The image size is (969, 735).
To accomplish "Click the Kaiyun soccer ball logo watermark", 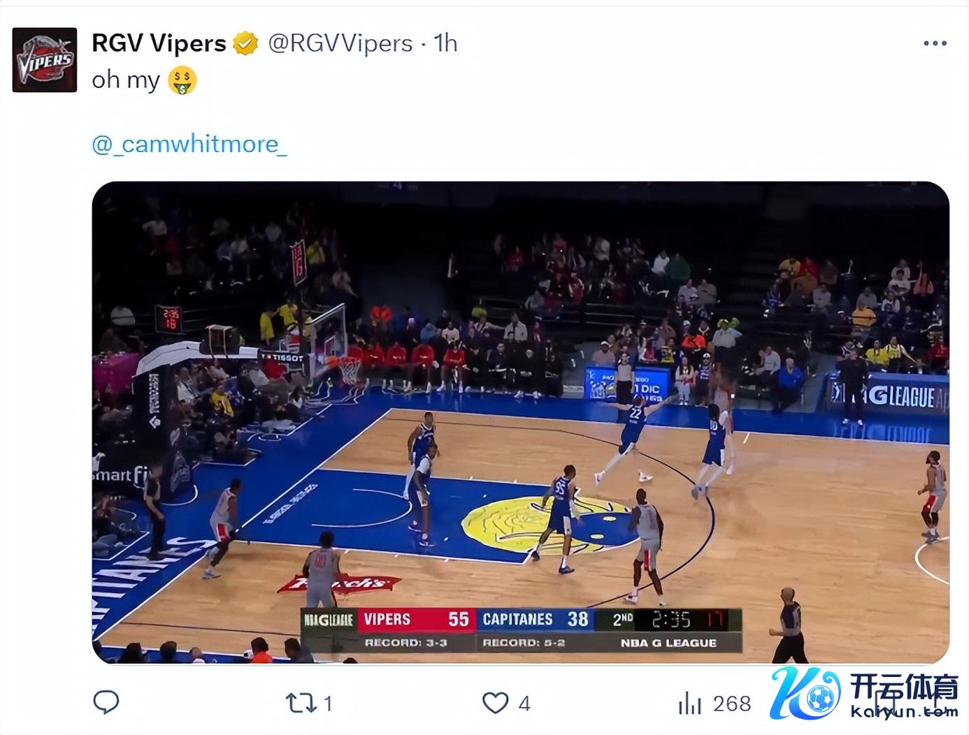I will click(805, 694).
